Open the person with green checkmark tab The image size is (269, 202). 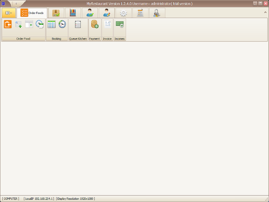pos(90,13)
